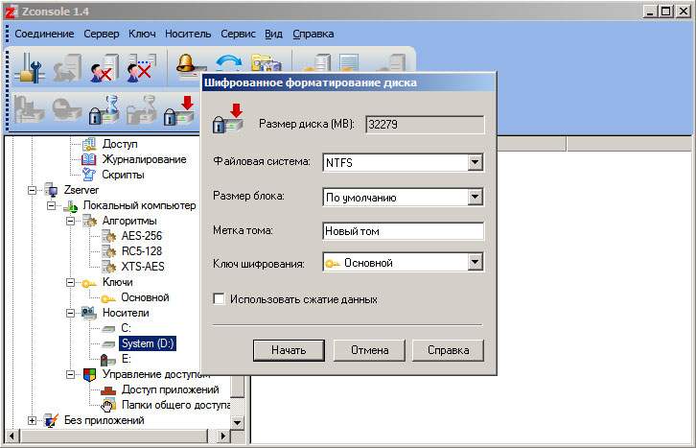
Task: Collapse the Ключи tree node
Action: 71,282
